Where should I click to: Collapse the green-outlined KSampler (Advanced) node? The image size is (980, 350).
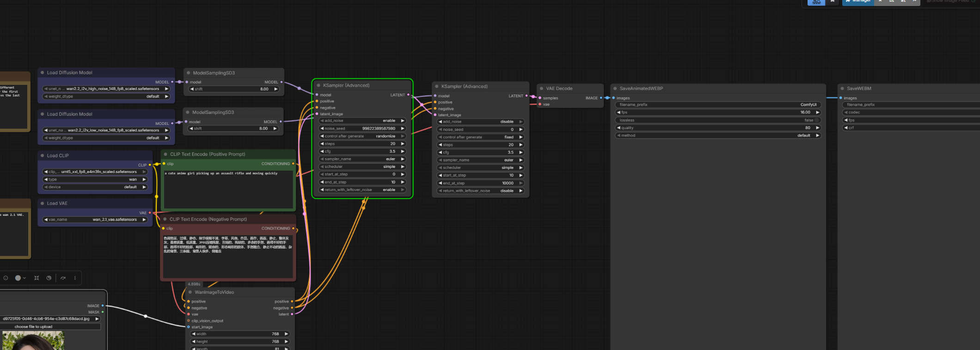coord(318,86)
